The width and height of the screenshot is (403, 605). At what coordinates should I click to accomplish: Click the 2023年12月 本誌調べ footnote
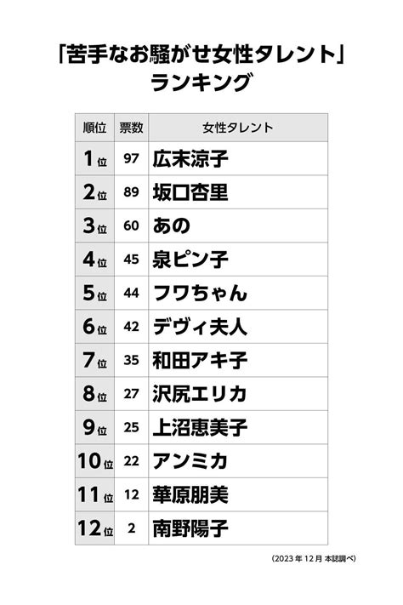click(313, 558)
